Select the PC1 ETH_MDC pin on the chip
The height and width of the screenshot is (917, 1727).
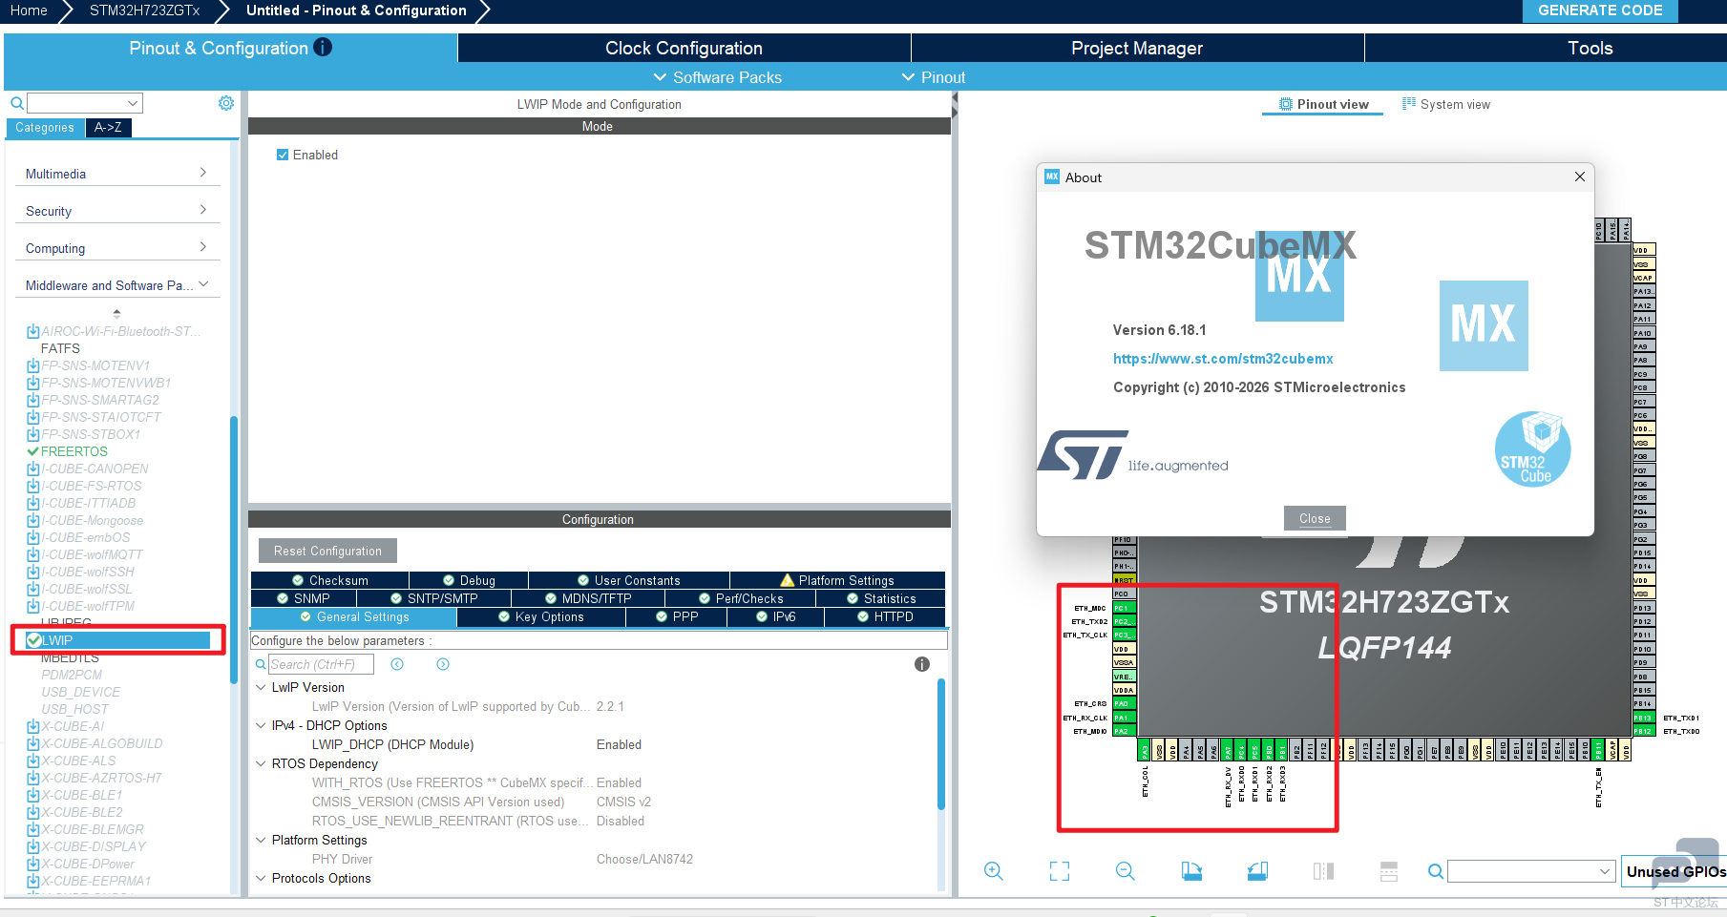[1124, 608]
